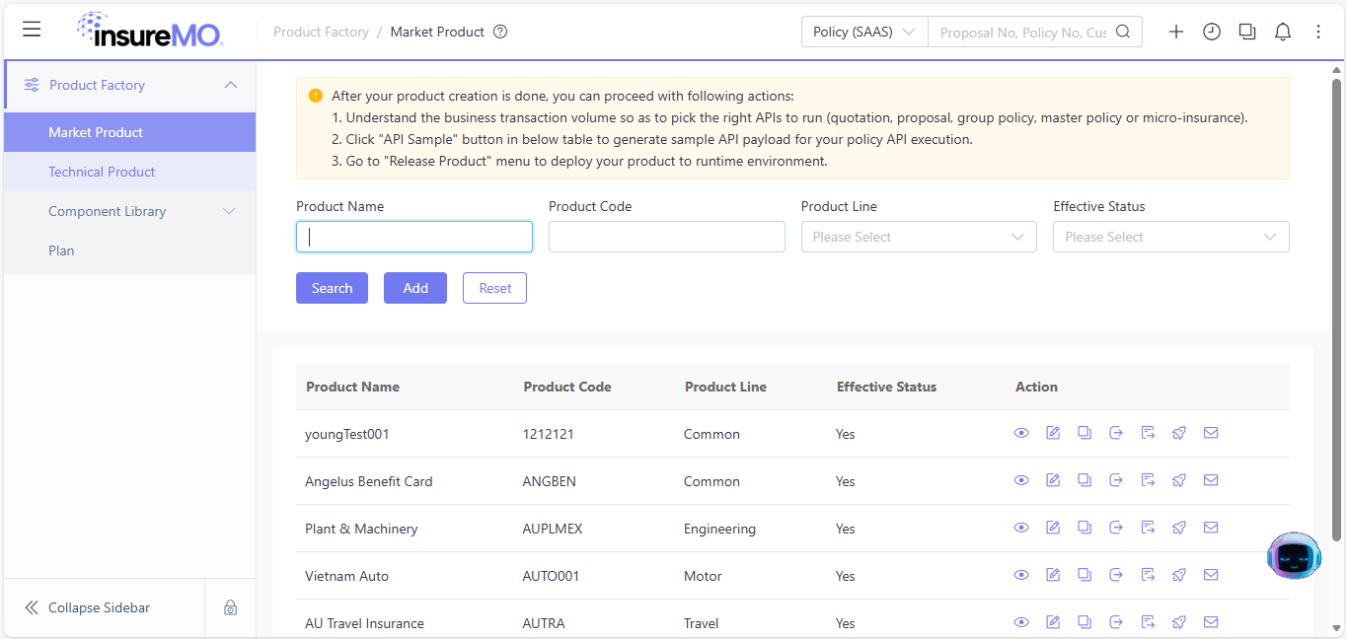Click the Angelus Benefit Card name

click(369, 481)
